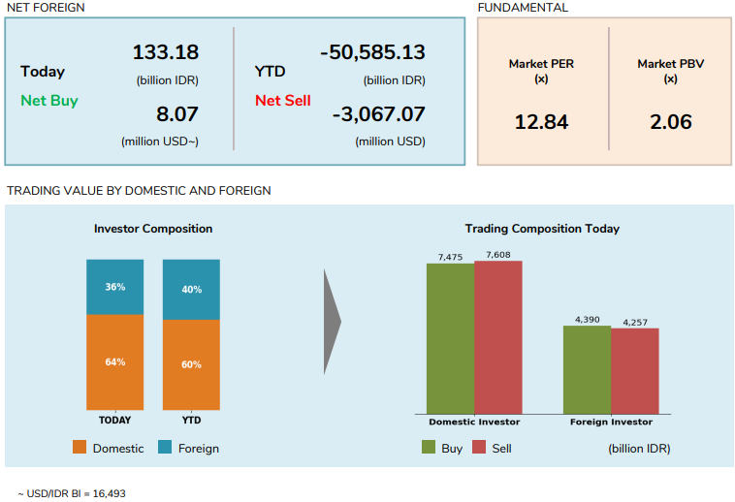
Task: Click the Market PBV value 2.06
Action: tap(671, 122)
